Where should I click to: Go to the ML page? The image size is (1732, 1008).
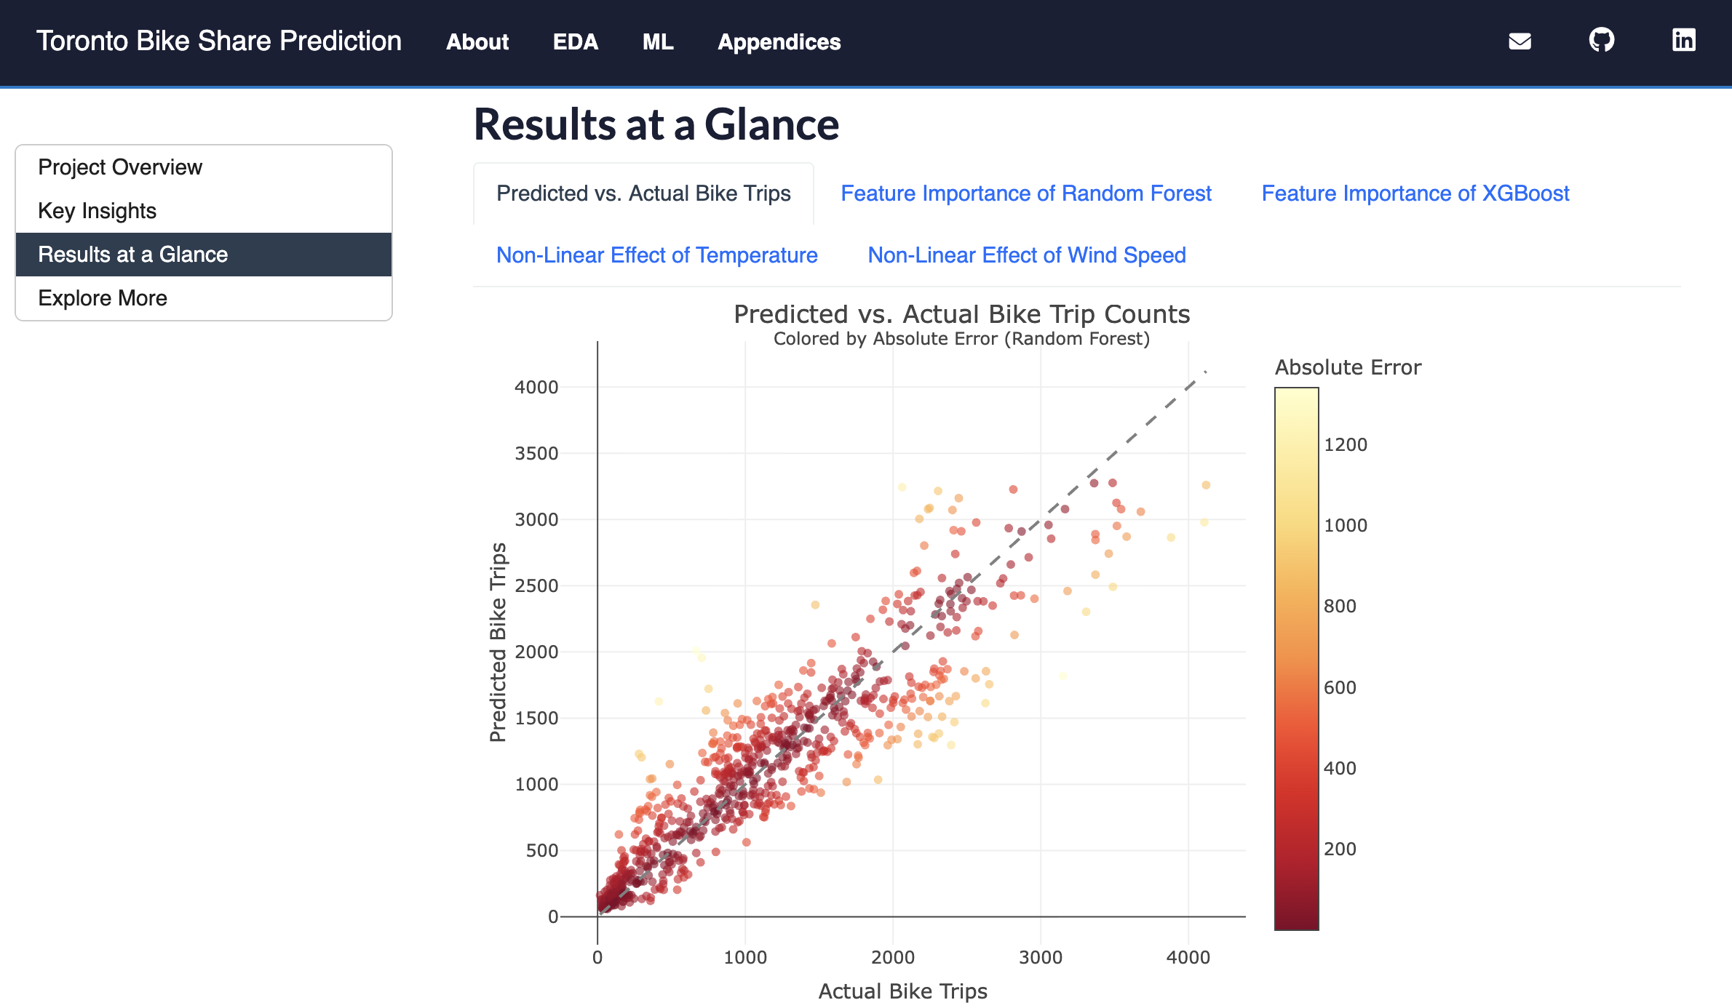click(657, 42)
